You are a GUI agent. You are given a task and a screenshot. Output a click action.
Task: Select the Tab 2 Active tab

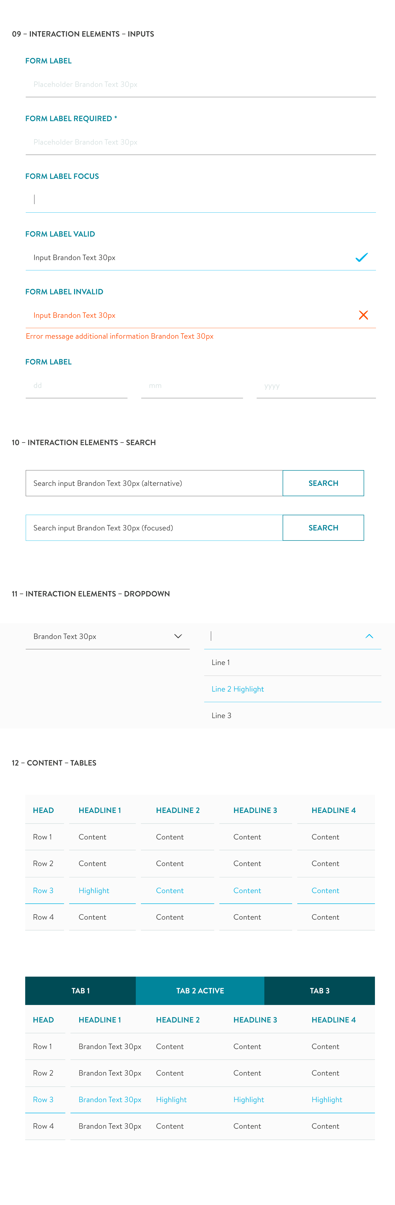pos(200,991)
